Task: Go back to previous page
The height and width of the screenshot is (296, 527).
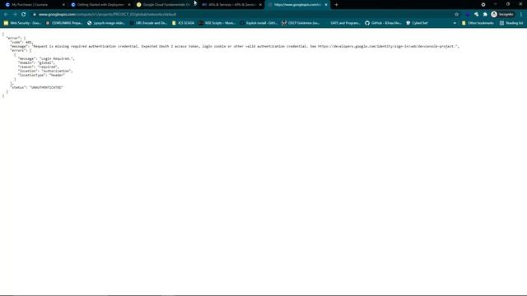Action: click(6, 15)
